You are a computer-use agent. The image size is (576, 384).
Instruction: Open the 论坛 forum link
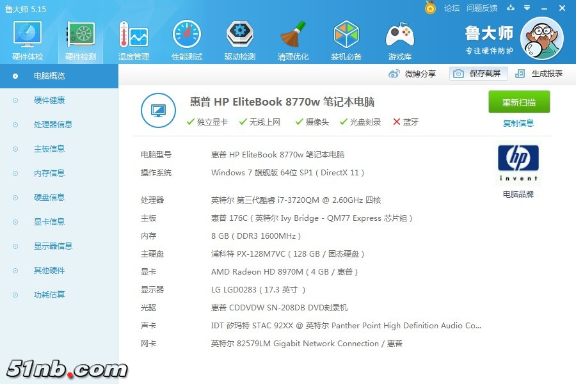(x=451, y=8)
